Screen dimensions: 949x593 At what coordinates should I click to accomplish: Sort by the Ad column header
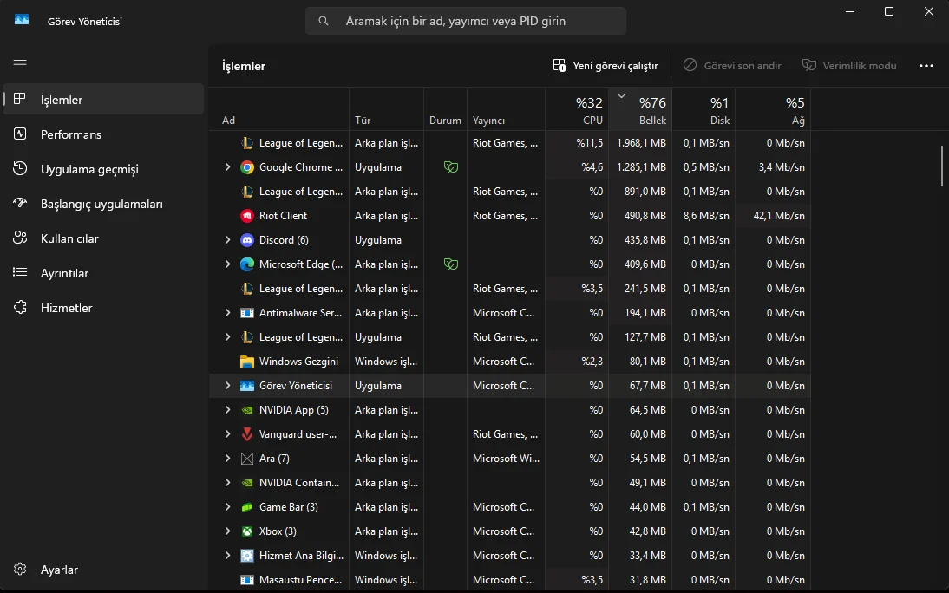click(x=279, y=109)
